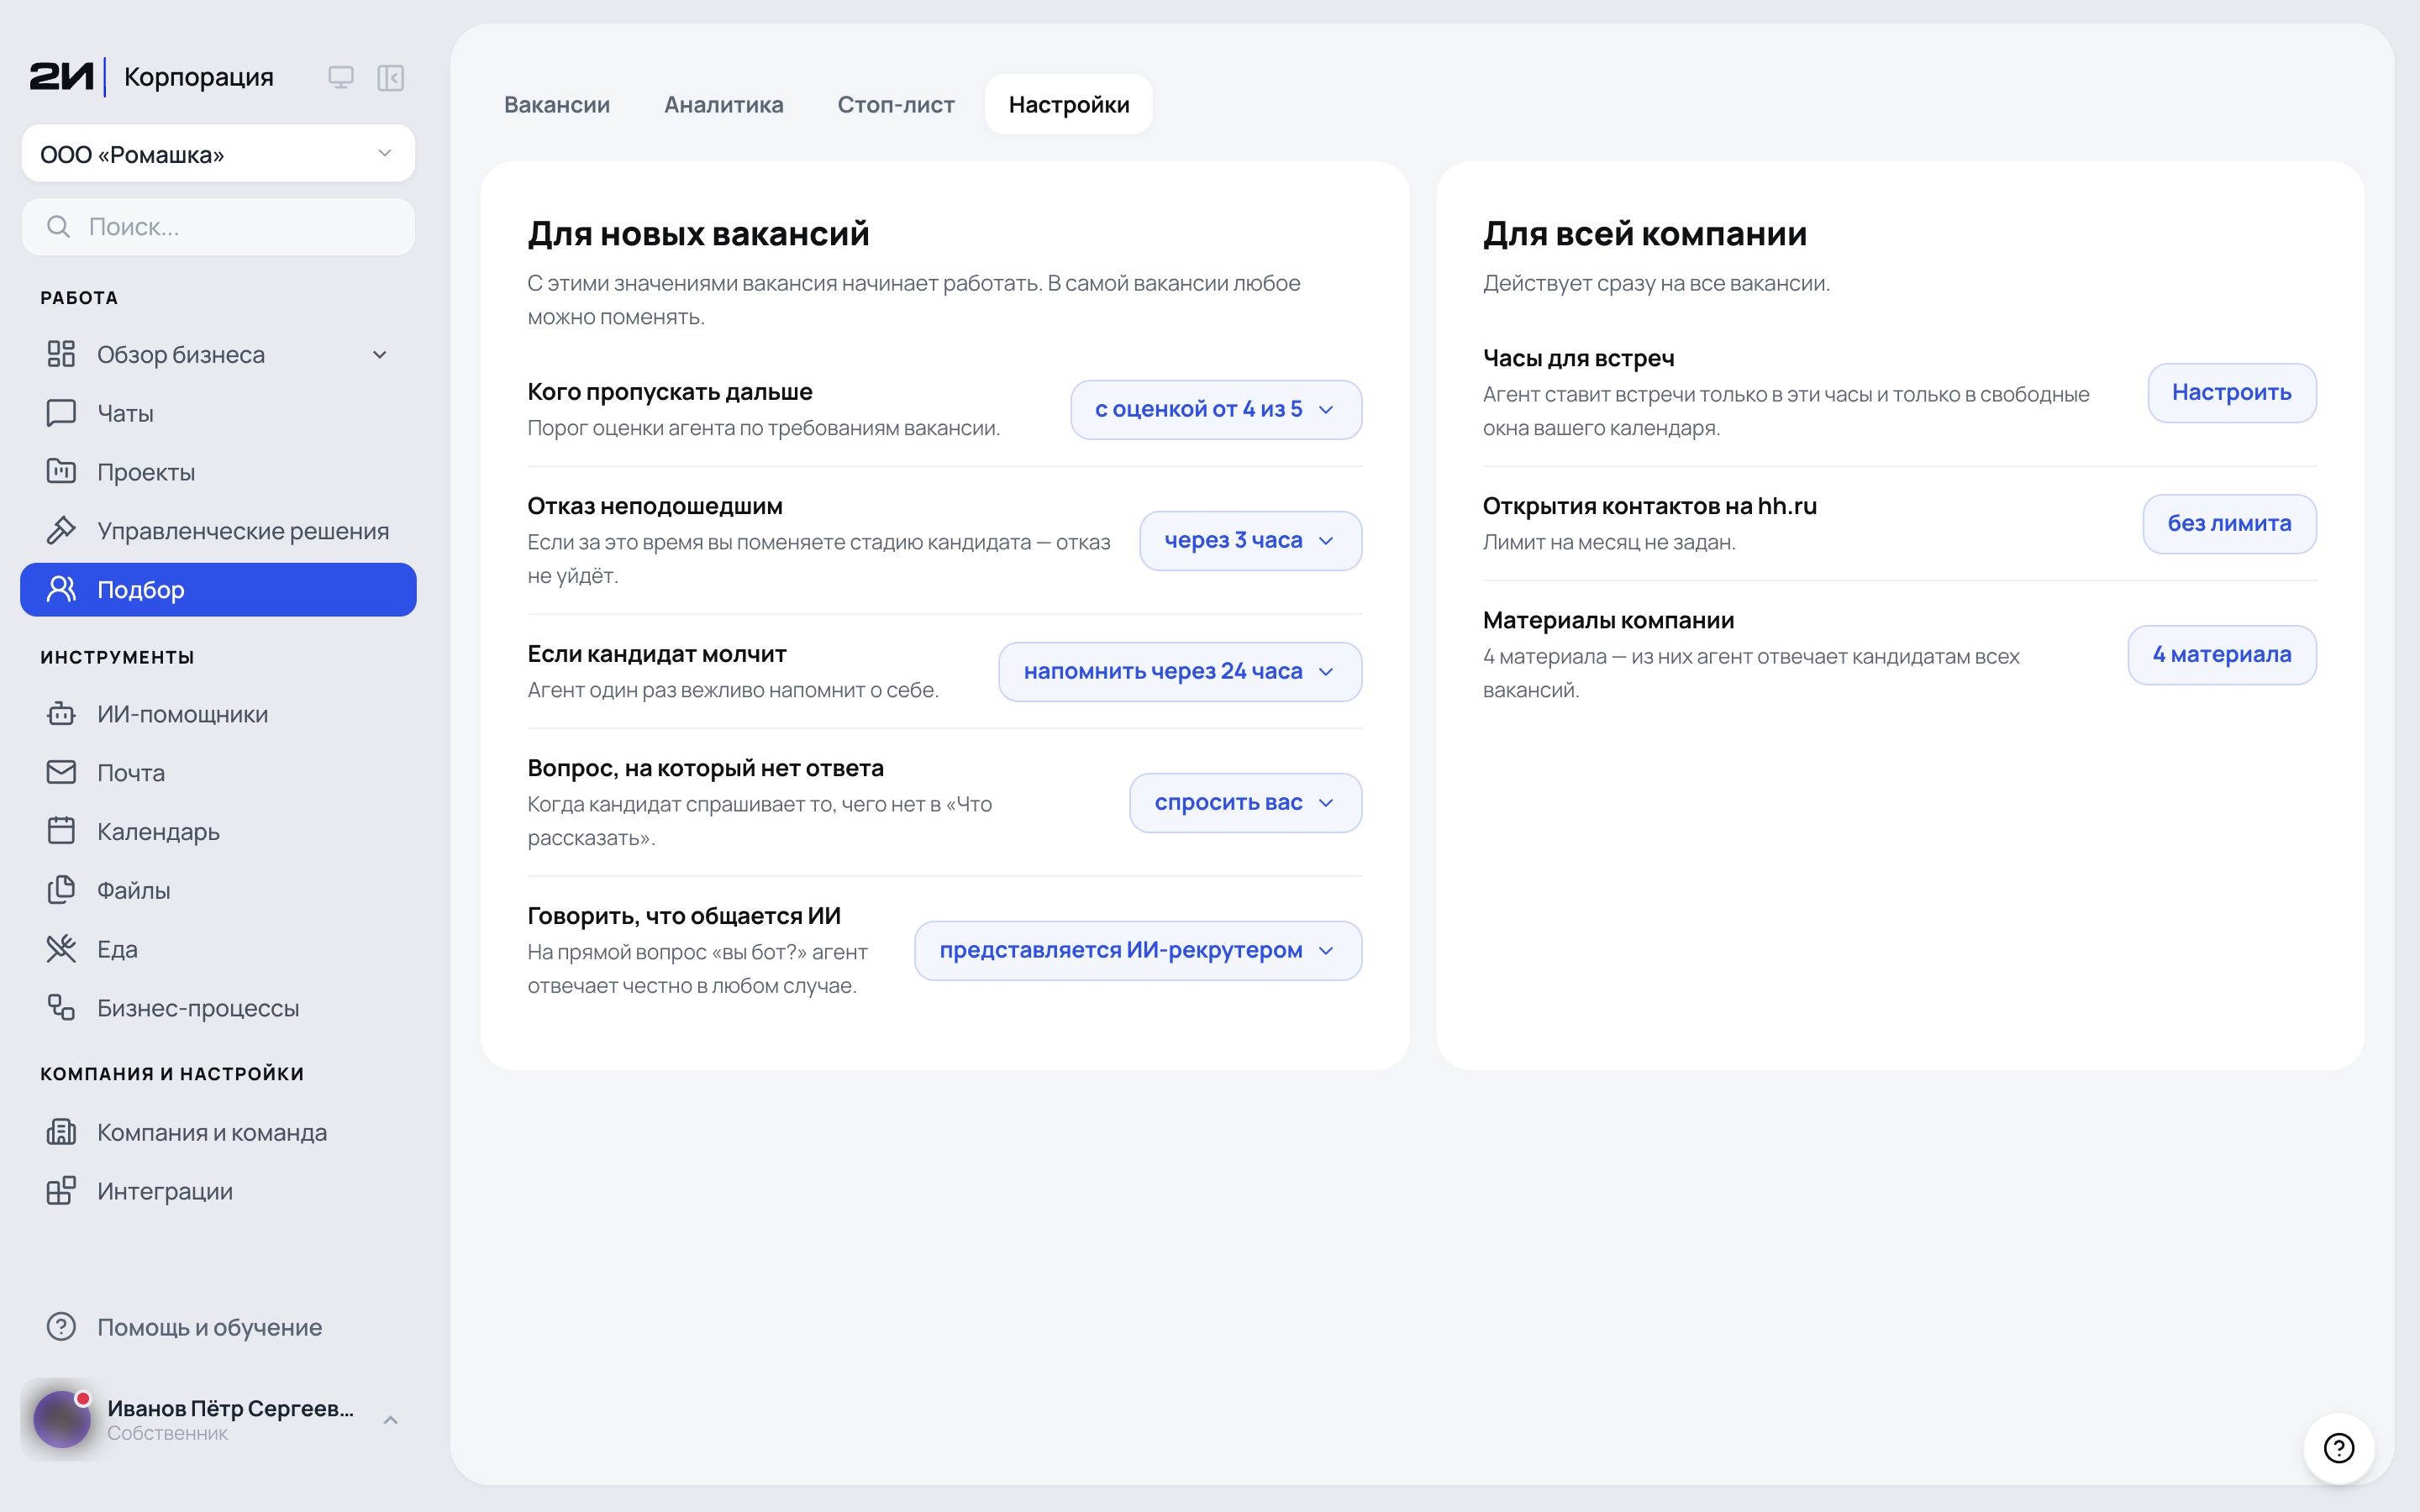Click the floating help question-mark button
This screenshot has height=1512, width=2420.
(x=2339, y=1448)
